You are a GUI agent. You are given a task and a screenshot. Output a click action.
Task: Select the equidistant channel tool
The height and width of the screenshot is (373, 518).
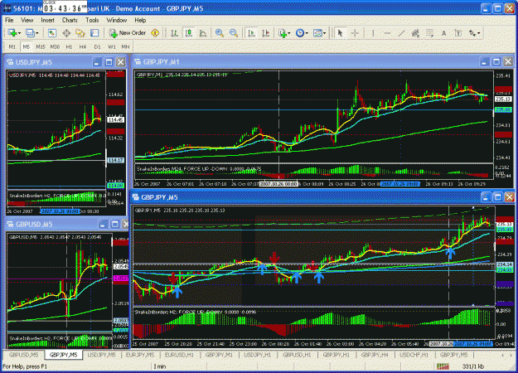[x=415, y=32]
